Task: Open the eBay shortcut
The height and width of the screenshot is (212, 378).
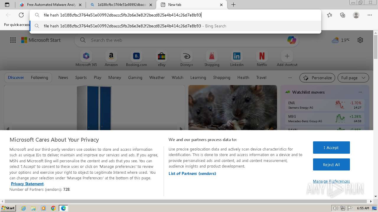Action: point(162,59)
